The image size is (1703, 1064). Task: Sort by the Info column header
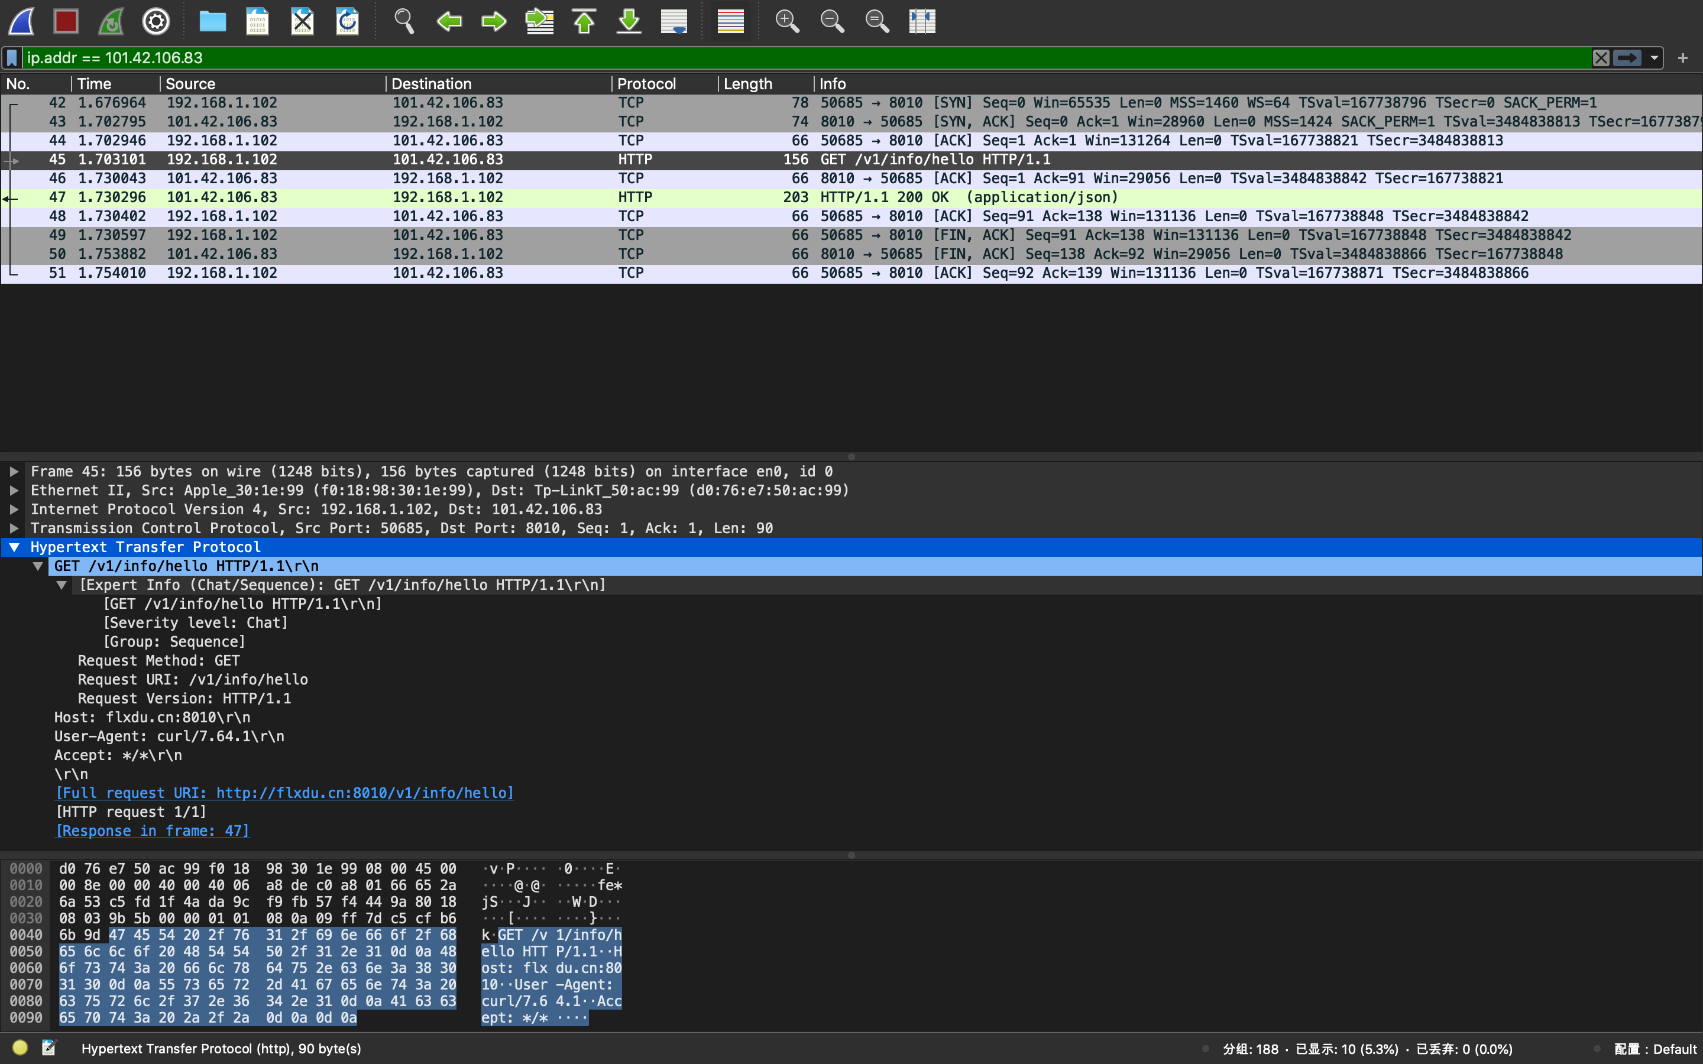pyautogui.click(x=1258, y=84)
